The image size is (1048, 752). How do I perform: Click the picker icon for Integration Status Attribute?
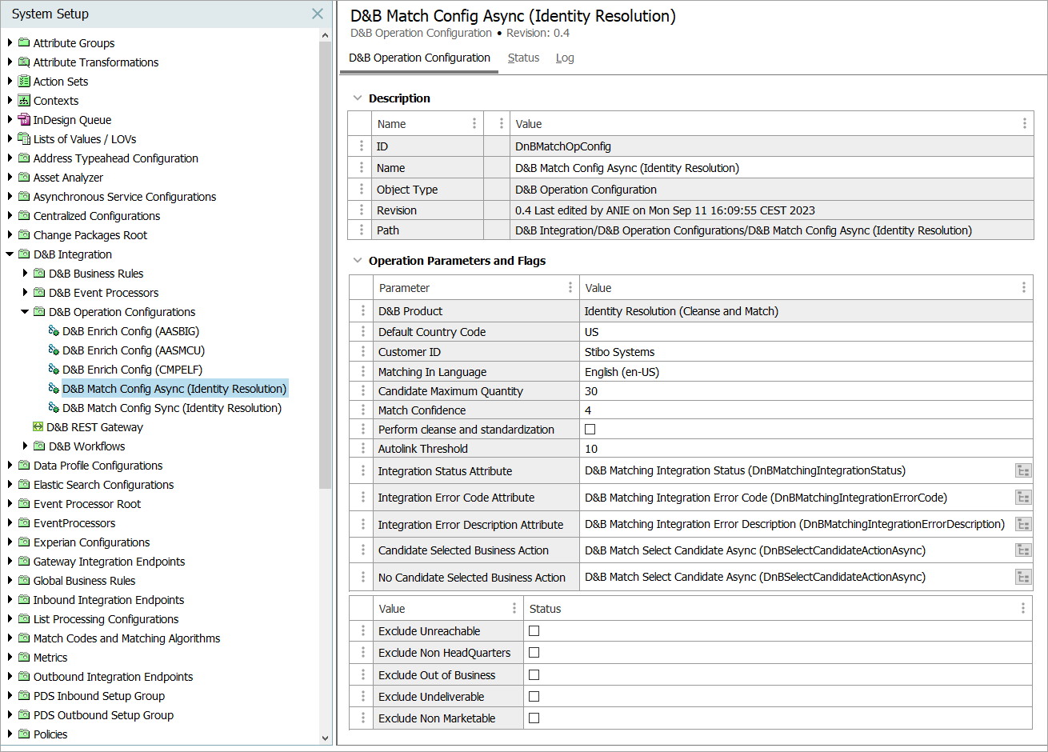click(1023, 471)
